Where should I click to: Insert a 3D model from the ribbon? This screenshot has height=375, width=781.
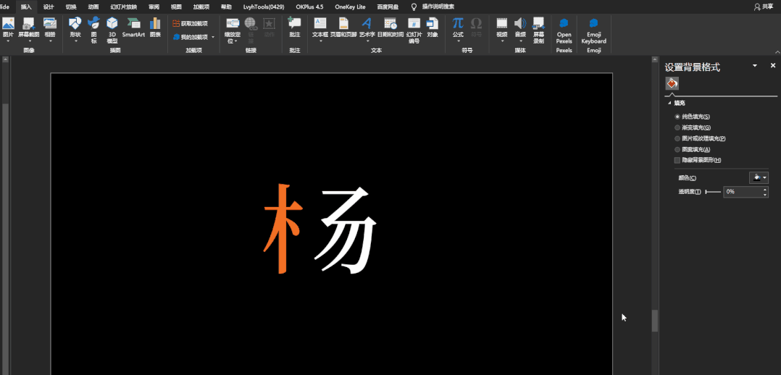[112, 30]
